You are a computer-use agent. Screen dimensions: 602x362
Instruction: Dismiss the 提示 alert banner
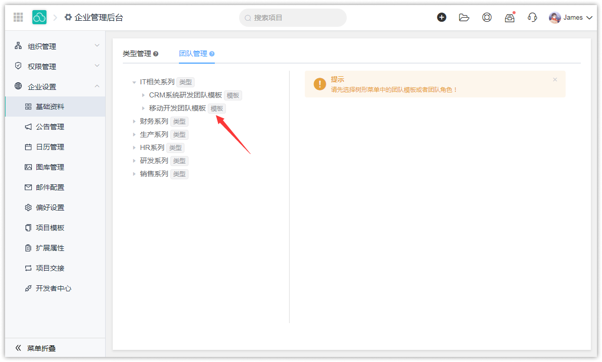point(554,80)
